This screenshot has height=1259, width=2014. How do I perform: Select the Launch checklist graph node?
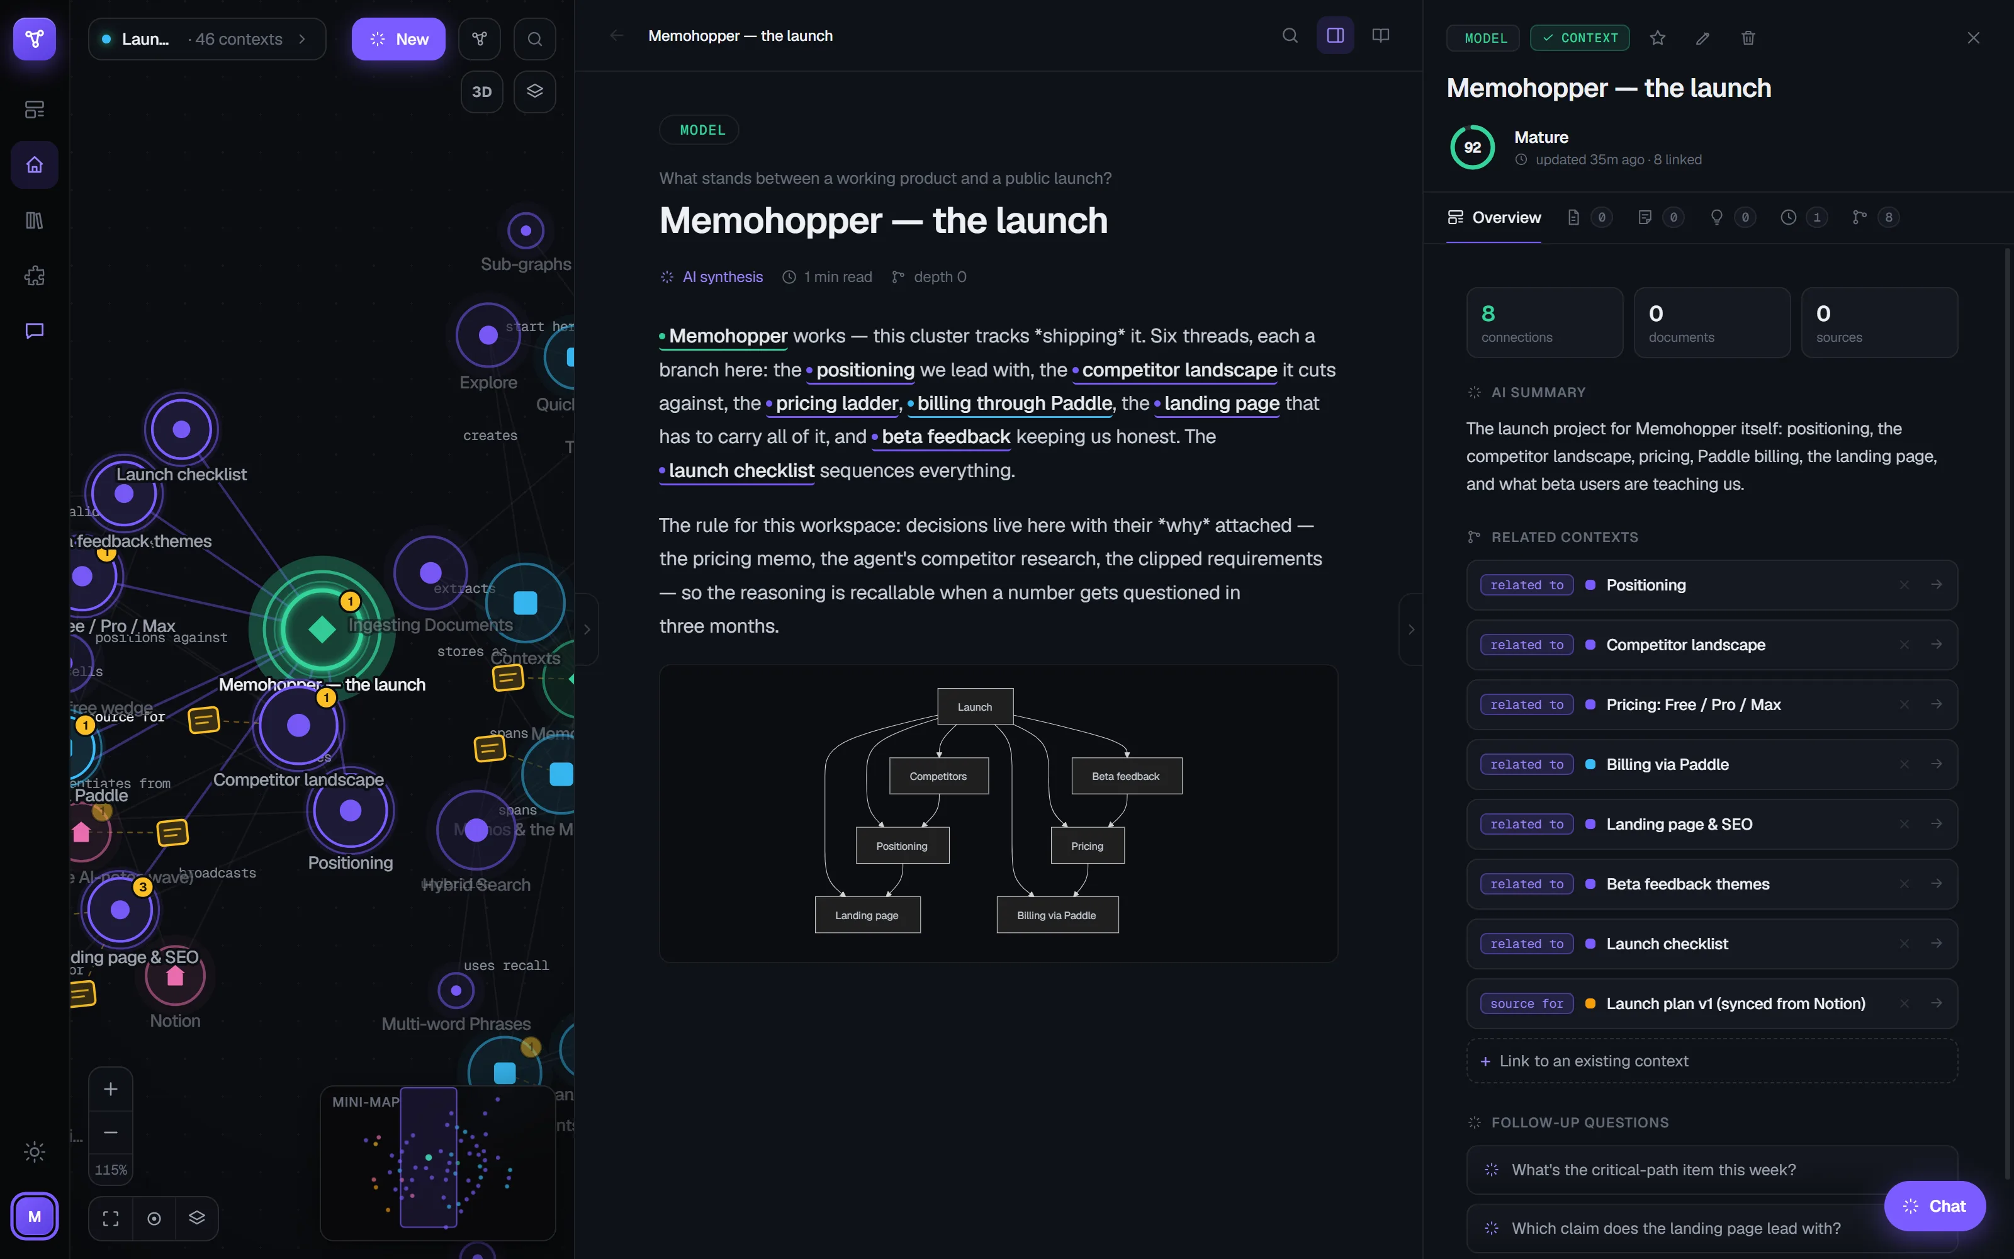tap(181, 430)
